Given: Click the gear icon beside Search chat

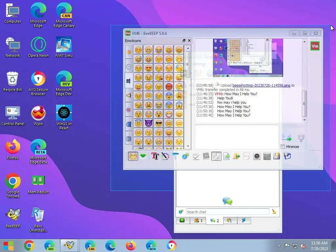Looking at the screenshot, I should click(x=181, y=212).
